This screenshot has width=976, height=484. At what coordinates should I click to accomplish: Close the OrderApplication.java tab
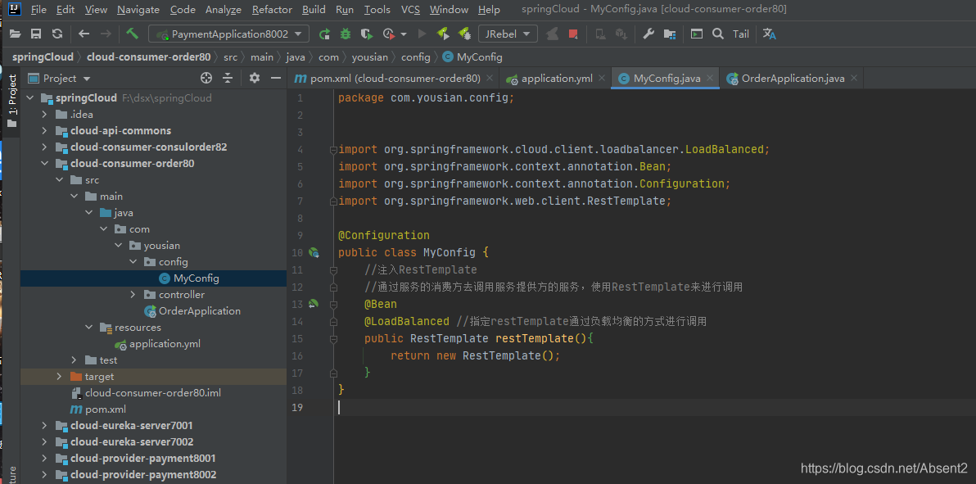tap(853, 79)
